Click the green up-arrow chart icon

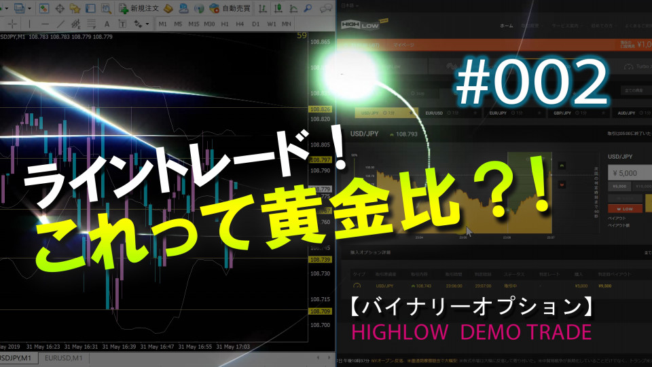[x=562, y=166]
